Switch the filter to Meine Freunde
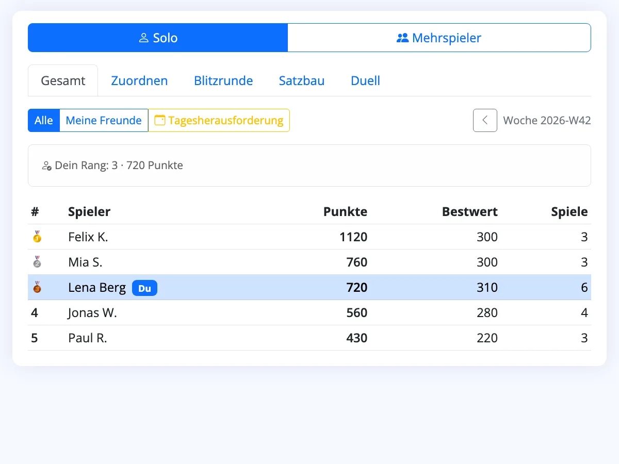 [104, 120]
